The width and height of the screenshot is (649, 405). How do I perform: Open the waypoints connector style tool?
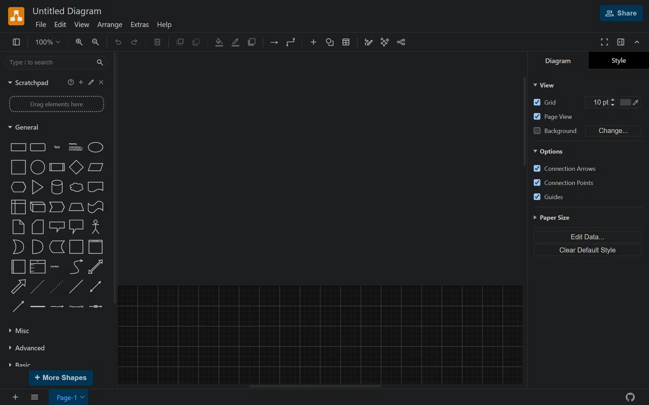[291, 42]
